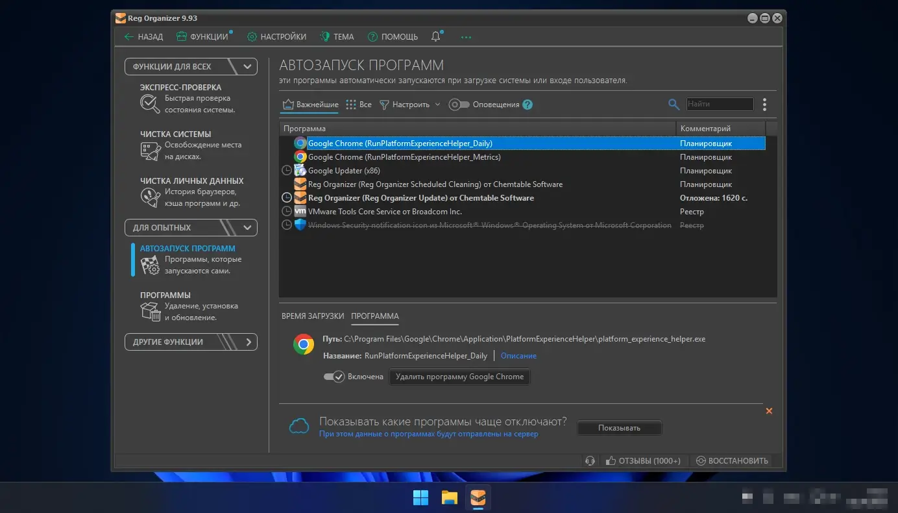Toggle the Включена switch off
The width and height of the screenshot is (898, 513).
click(334, 377)
